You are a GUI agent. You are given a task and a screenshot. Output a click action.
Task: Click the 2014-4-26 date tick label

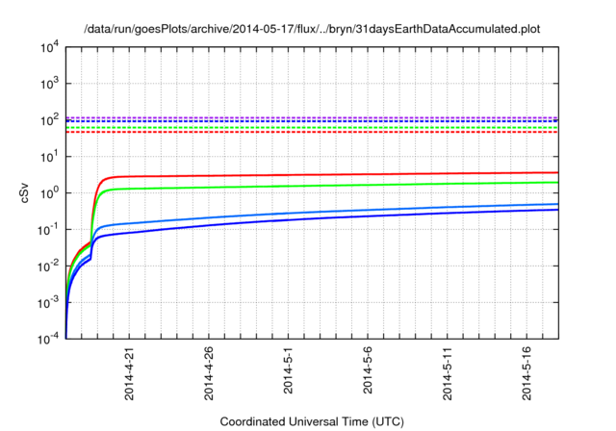pos(209,373)
